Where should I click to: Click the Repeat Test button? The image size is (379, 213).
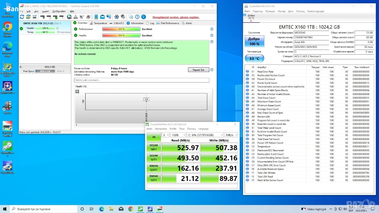198,70
